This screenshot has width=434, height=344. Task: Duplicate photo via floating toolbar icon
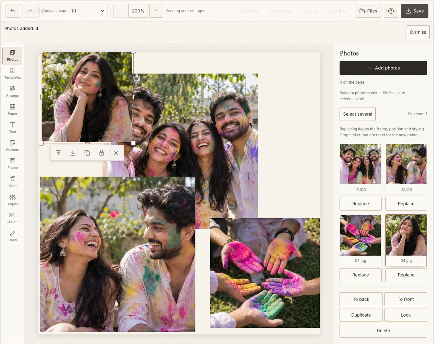(87, 153)
